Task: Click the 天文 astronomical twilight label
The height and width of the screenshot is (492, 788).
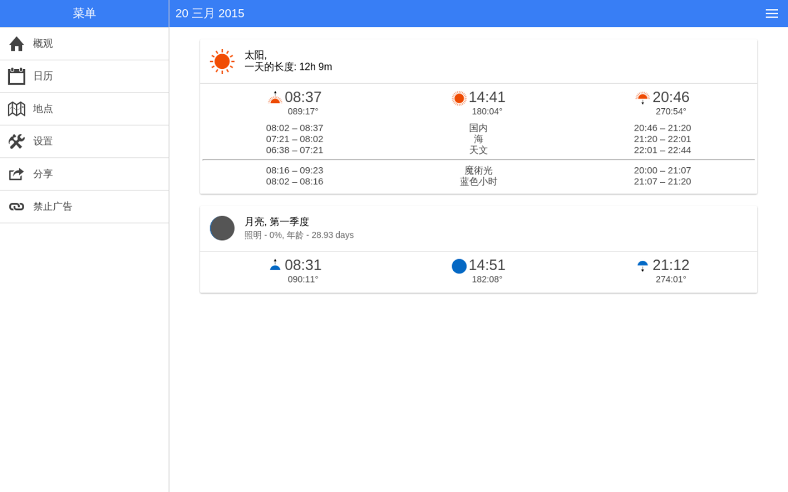Action: coord(478,150)
